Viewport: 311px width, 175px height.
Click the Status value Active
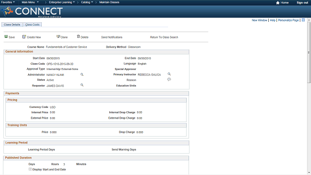point(50,80)
